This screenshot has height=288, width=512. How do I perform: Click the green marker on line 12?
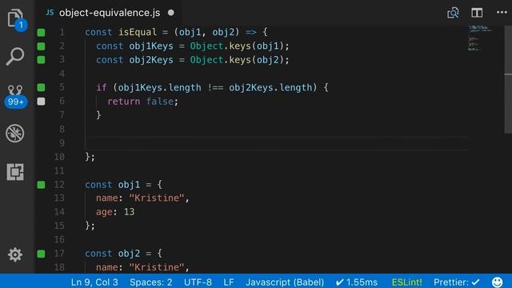41,185
